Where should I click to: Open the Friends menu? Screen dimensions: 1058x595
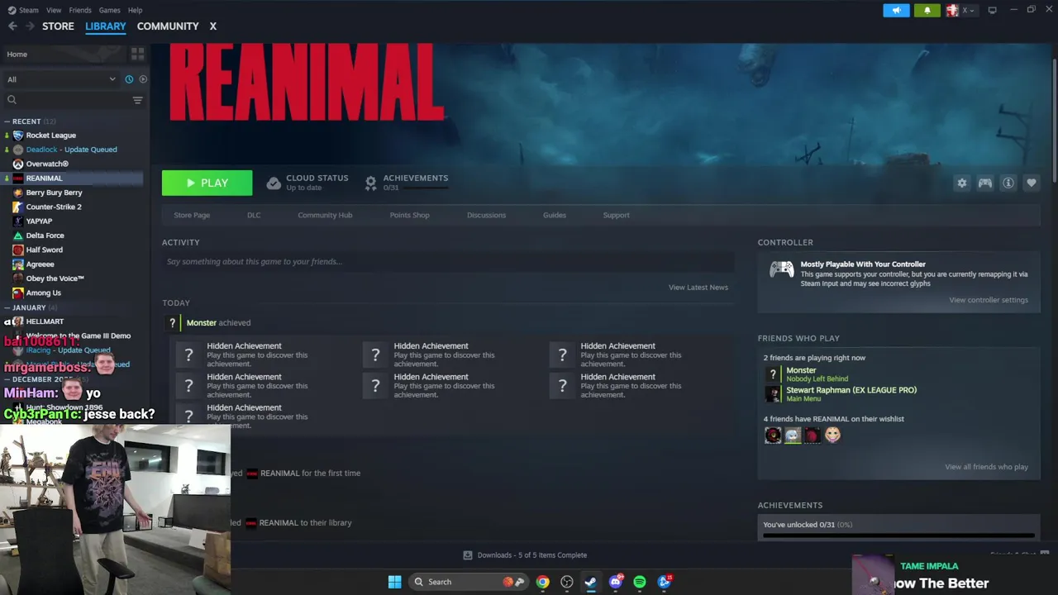tap(80, 10)
